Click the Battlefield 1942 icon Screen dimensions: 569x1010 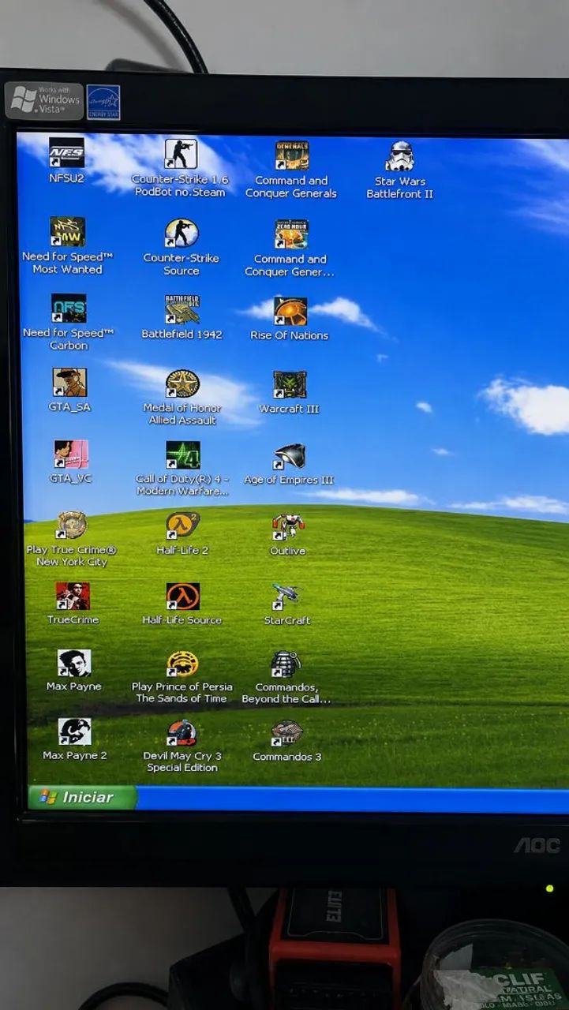point(182,310)
